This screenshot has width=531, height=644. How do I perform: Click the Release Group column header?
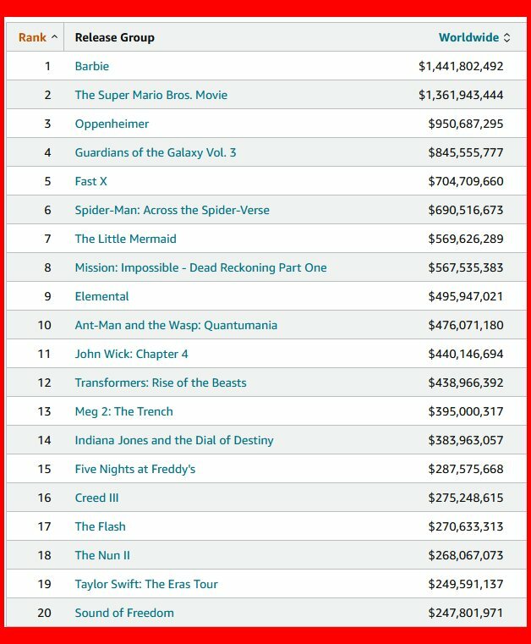[x=114, y=37]
